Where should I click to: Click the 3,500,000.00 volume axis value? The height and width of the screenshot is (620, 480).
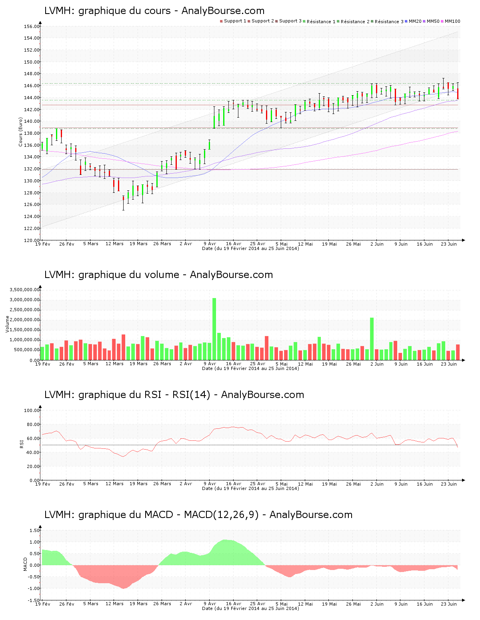(24, 290)
